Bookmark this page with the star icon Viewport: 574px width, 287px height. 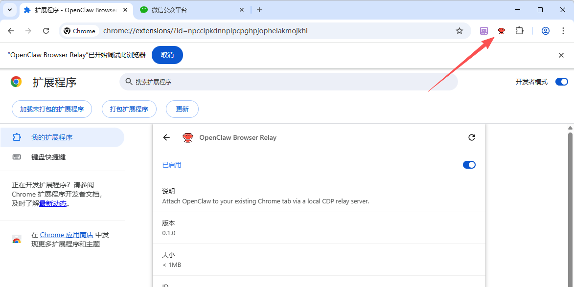459,31
